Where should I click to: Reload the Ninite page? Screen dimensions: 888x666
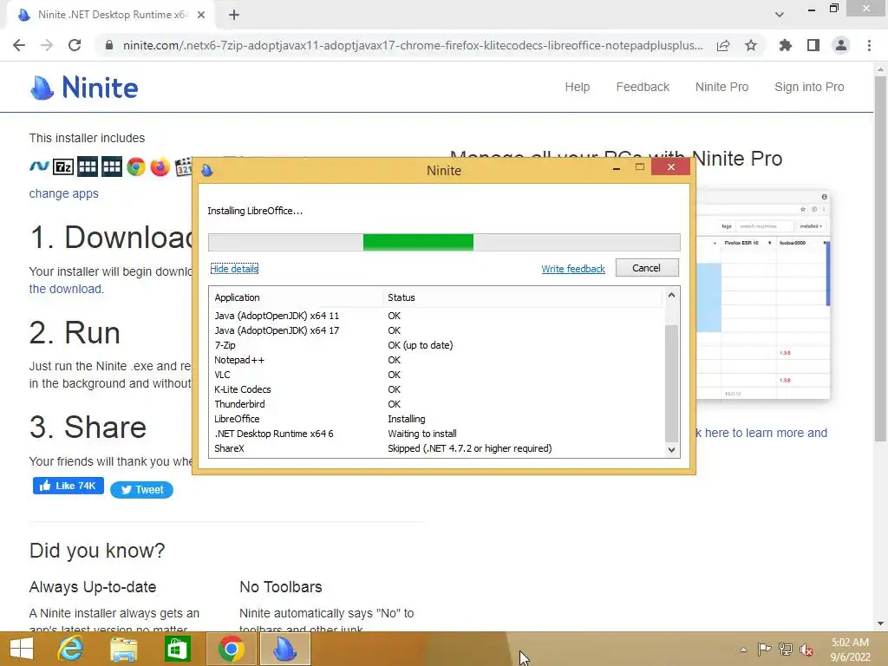(x=75, y=45)
